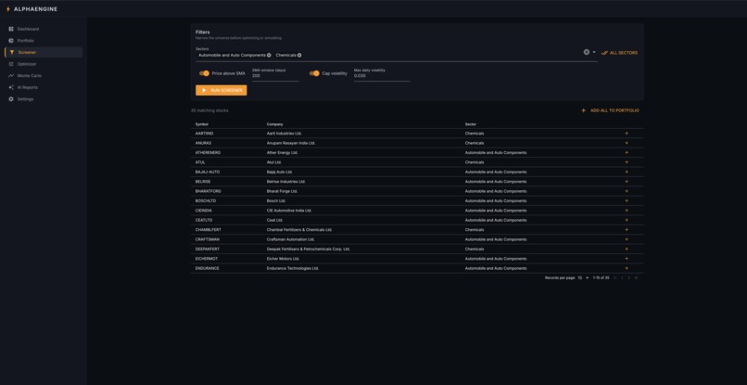Image resolution: width=747 pixels, height=385 pixels.
Task: Select the Anupam Rasayan India Ltd. cell
Action: point(291,143)
